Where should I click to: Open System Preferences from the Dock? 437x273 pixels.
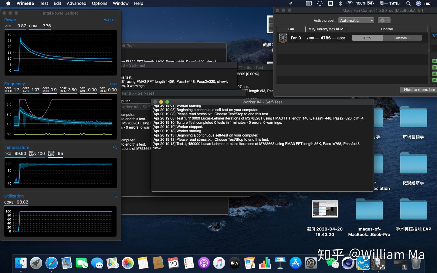310,263
